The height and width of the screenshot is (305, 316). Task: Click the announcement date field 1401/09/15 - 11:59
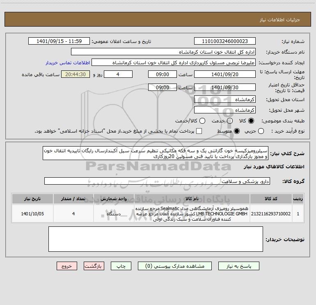pos(59,41)
